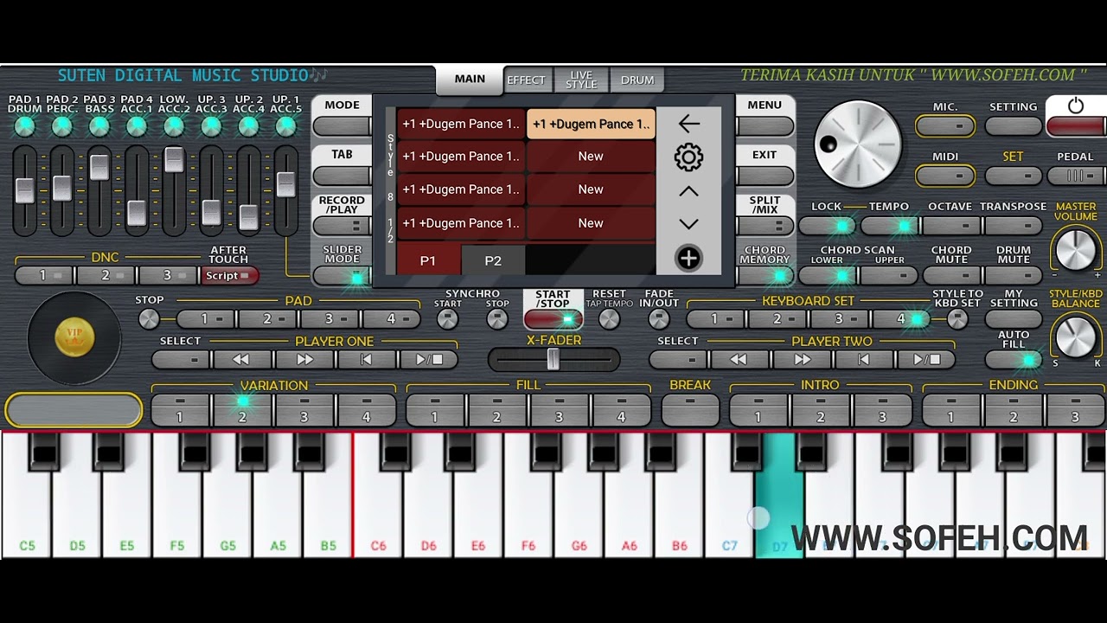Select the P2 page tab
The image size is (1107, 623).
(493, 260)
